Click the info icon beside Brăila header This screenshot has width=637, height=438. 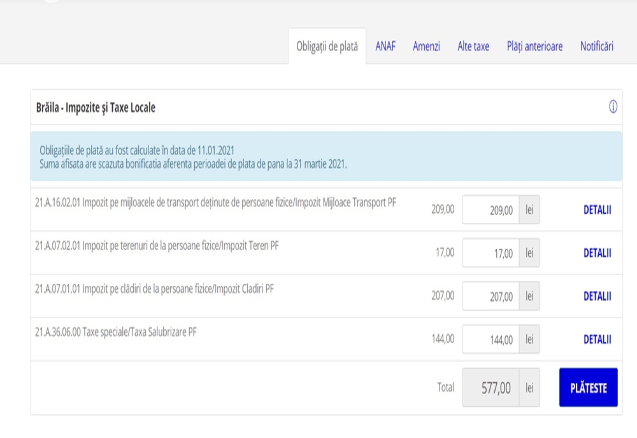click(x=613, y=107)
